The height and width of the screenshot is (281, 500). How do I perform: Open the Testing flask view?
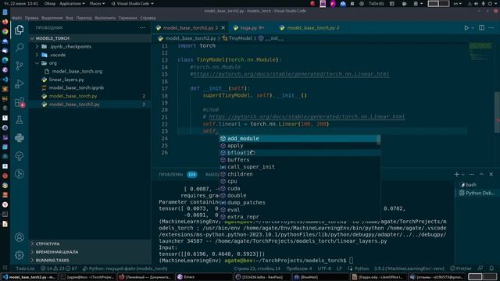(x=19, y=119)
